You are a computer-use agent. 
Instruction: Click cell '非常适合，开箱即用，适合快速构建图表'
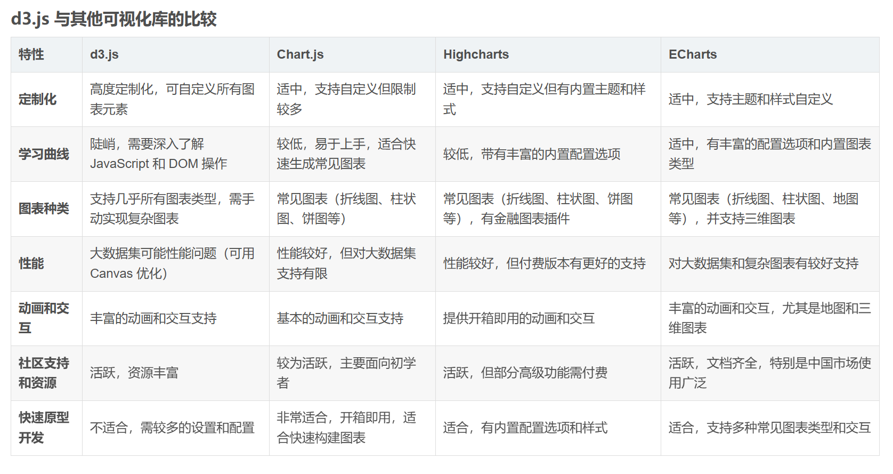coord(352,428)
